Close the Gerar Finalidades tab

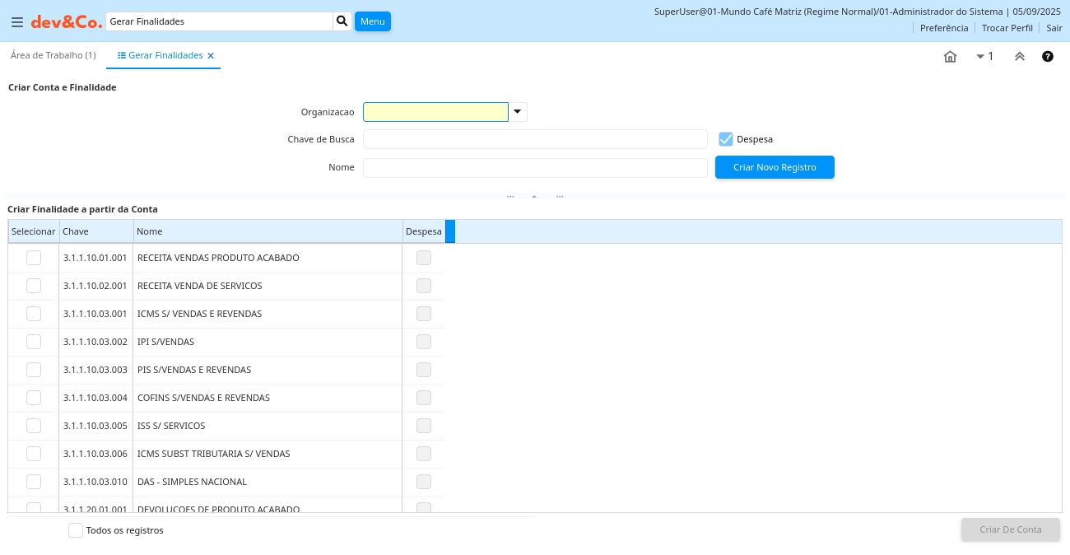pos(211,56)
